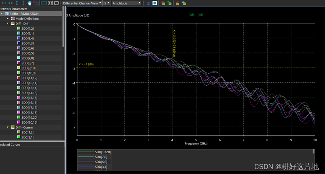This screenshot has height=174, width=325.
Task: Click the red arrow unlock icon
Action: tap(163, 3)
